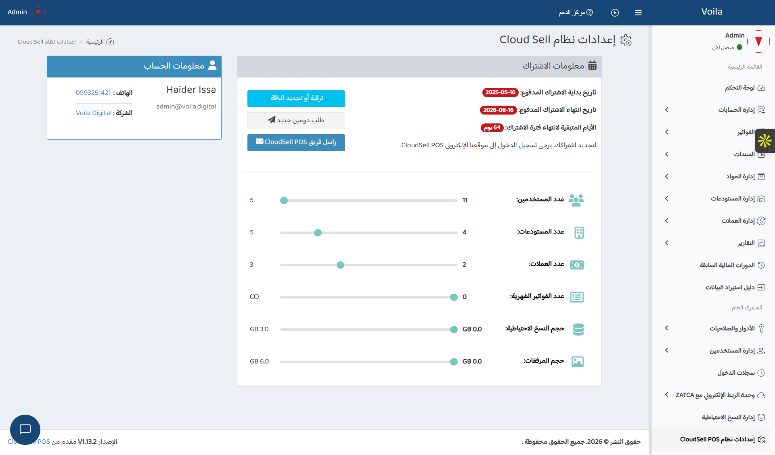Click the upgrade or renew package button
Image resolution: width=775 pixels, height=455 pixels.
[x=296, y=99]
